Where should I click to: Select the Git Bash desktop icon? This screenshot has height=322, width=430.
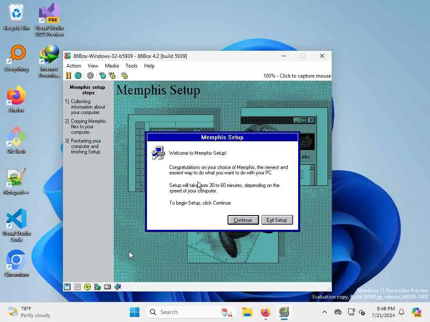tap(16, 140)
